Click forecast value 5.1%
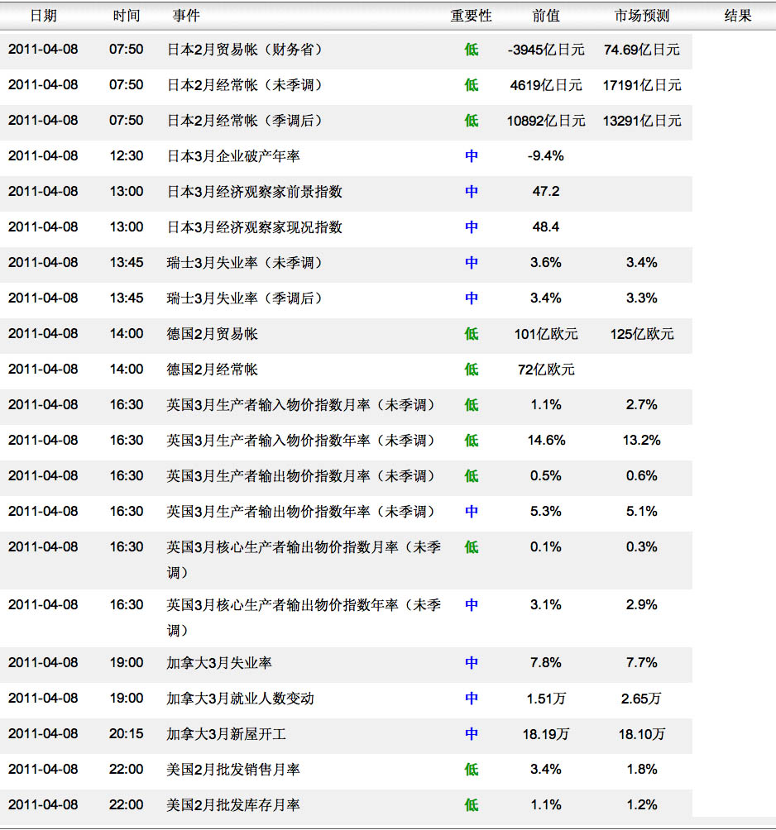The width and height of the screenshot is (776, 830). [x=641, y=512]
